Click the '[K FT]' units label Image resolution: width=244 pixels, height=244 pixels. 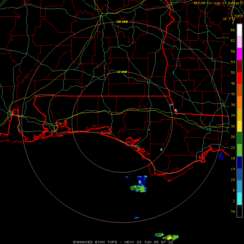coord(229,19)
